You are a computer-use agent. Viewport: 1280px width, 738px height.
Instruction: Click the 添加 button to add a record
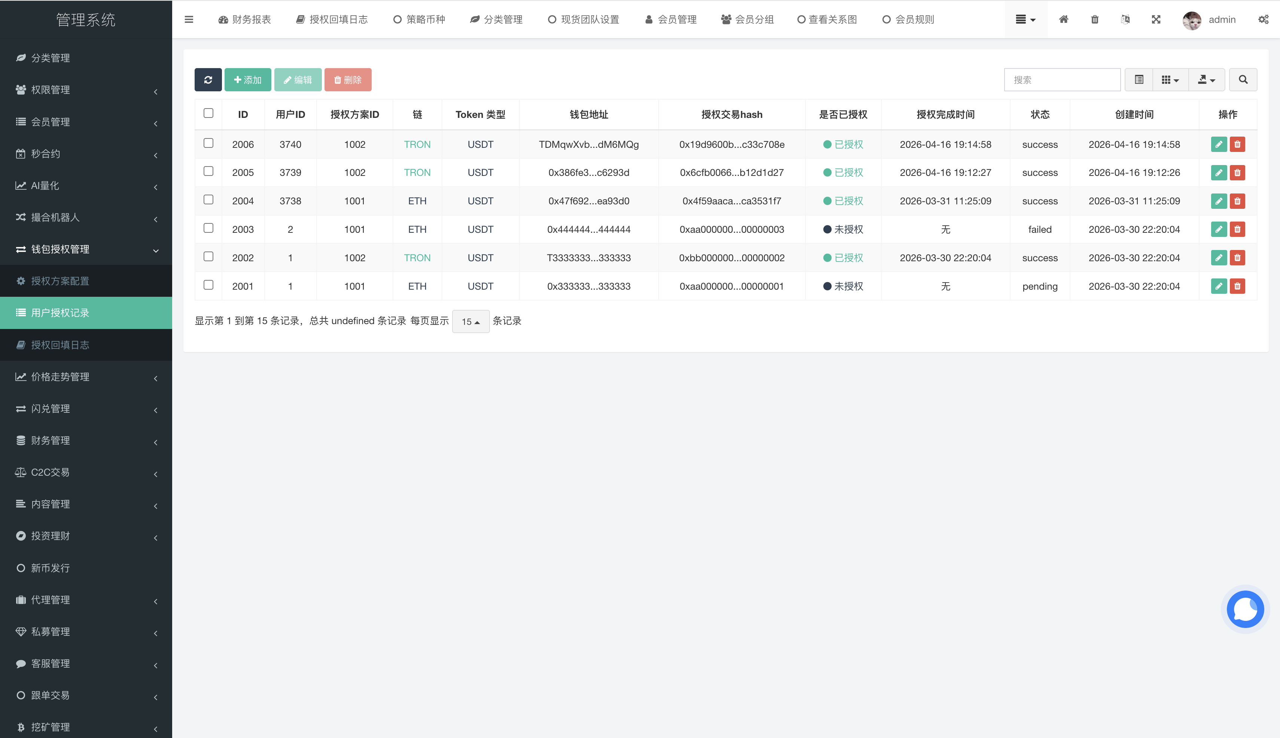tap(247, 80)
